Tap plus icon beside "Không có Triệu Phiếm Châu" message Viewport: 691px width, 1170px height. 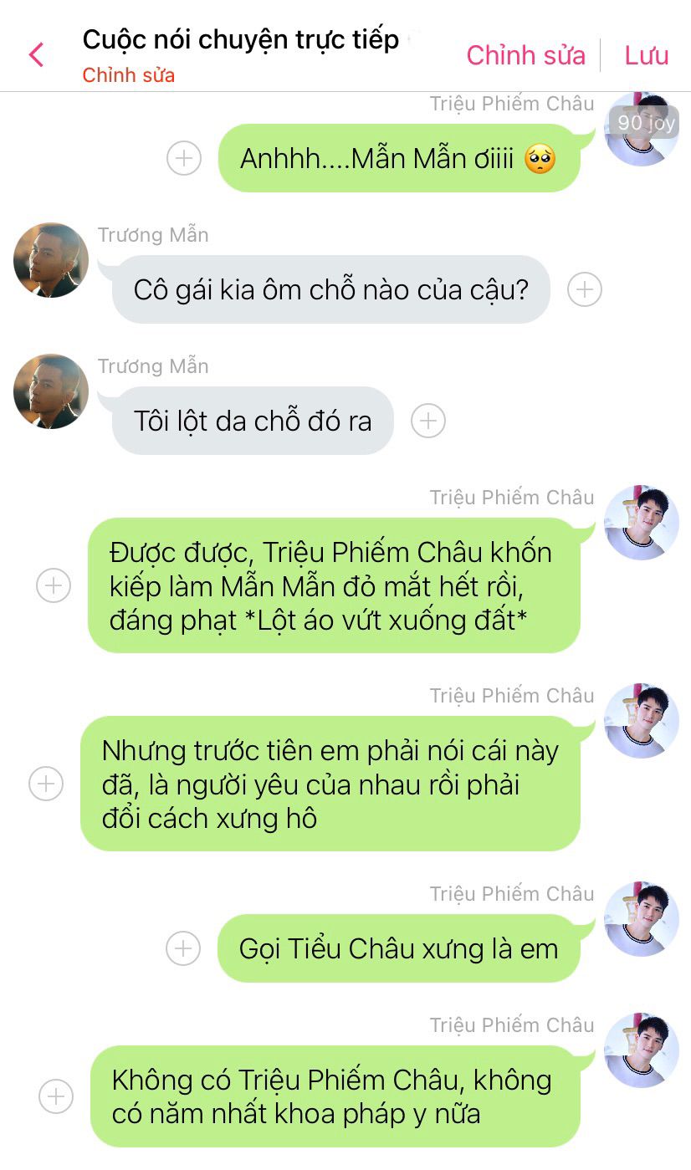[x=56, y=1096]
